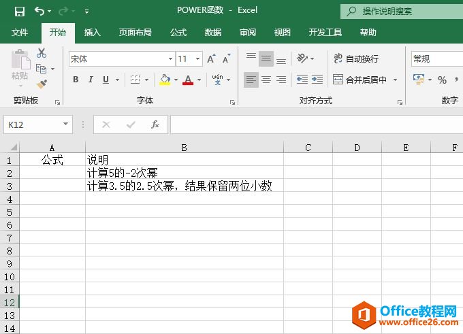This screenshot has height=334, width=463.
Task: Click the Increase Indent icon
Action: pos(317,80)
